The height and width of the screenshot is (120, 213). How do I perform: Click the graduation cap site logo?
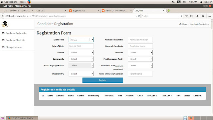[5, 24]
